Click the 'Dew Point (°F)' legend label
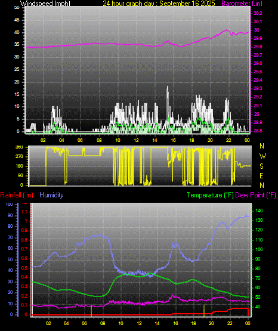The image size is (278, 331). point(255,195)
